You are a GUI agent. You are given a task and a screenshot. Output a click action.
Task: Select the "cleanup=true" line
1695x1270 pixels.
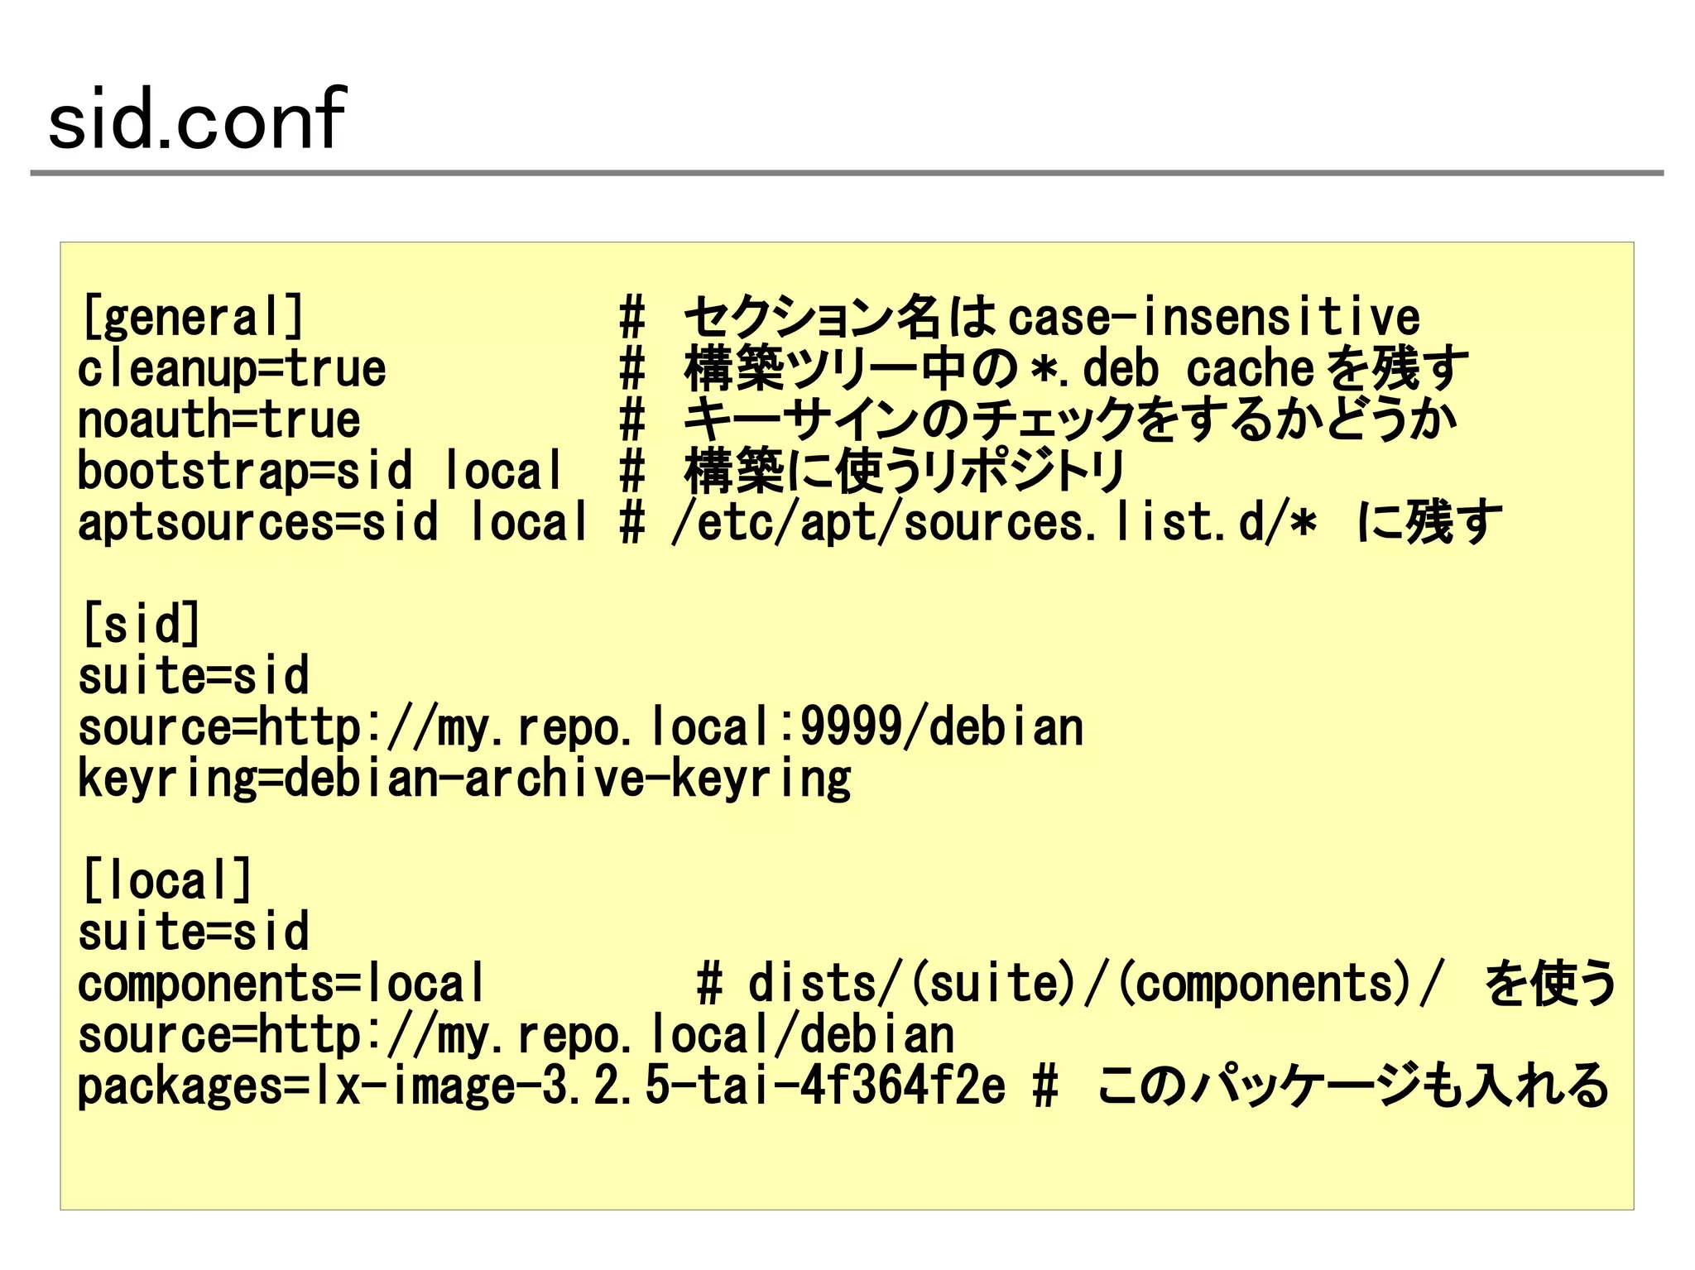point(232,368)
